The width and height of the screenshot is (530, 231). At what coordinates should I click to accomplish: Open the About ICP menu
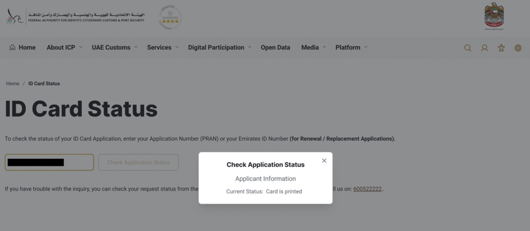(61, 48)
